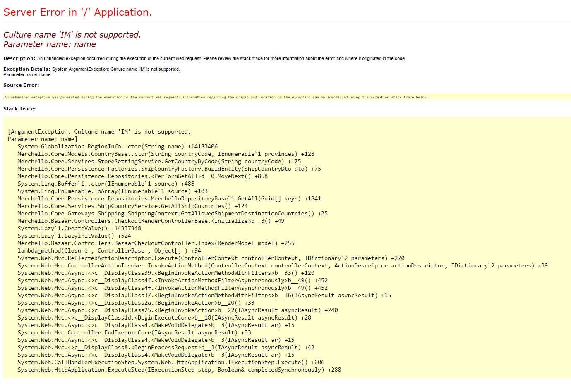The height and width of the screenshot is (384, 571).
Task: Click the 'StoreSettingService.GetCountryByCode' stack line
Action: tap(159, 162)
